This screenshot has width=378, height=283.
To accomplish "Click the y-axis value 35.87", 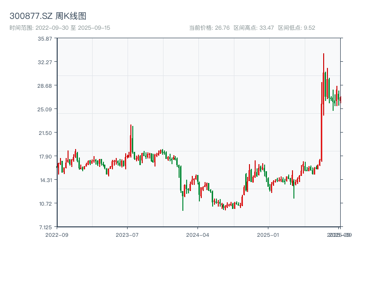I will tap(45, 39).
